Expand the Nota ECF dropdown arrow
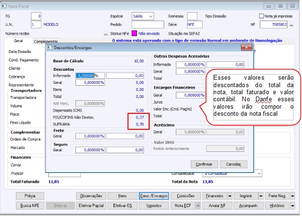 198,206
